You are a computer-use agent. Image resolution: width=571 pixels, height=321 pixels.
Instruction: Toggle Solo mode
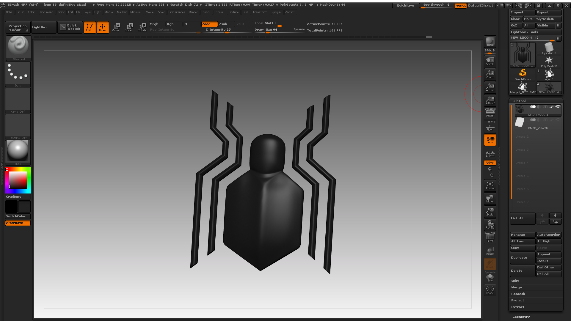(490, 277)
